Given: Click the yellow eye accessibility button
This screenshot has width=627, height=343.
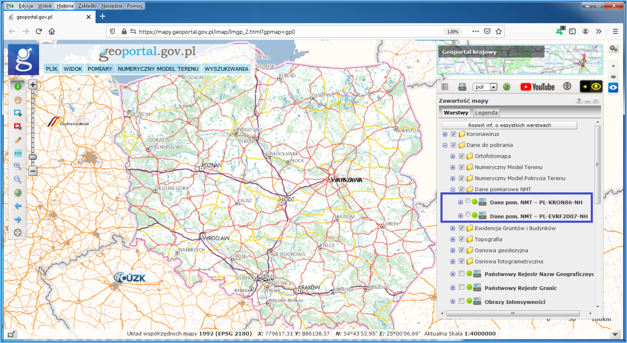Looking at the screenshot, I should (x=591, y=87).
